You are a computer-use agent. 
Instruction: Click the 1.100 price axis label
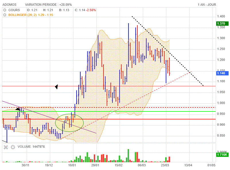tap(221, 81)
